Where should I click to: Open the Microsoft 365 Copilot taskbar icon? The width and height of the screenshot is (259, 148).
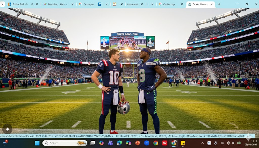(x=128, y=143)
